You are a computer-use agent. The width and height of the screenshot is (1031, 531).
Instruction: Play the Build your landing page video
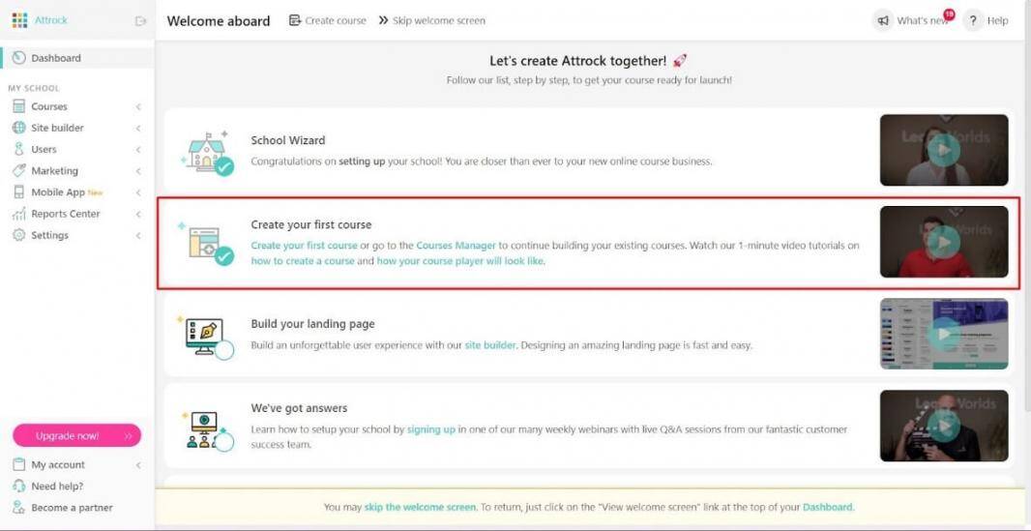pyautogui.click(x=944, y=334)
